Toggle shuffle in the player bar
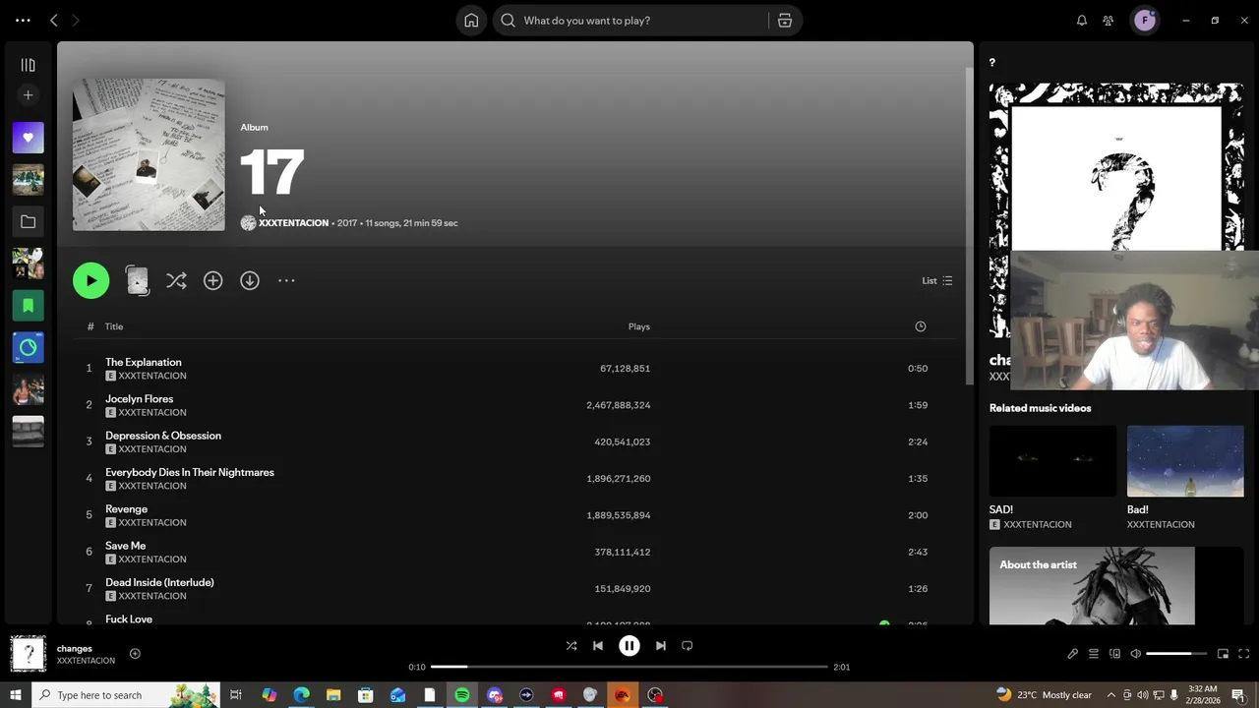Viewport: 1259px width, 708px height. (571, 646)
